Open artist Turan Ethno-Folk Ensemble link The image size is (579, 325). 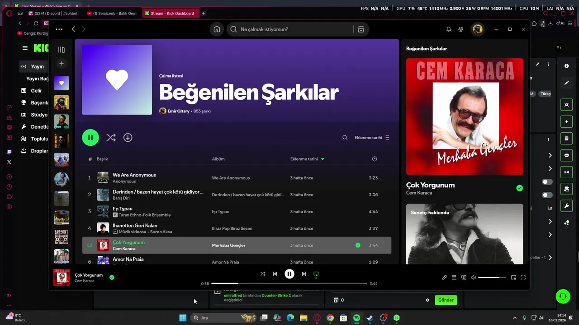pos(145,215)
